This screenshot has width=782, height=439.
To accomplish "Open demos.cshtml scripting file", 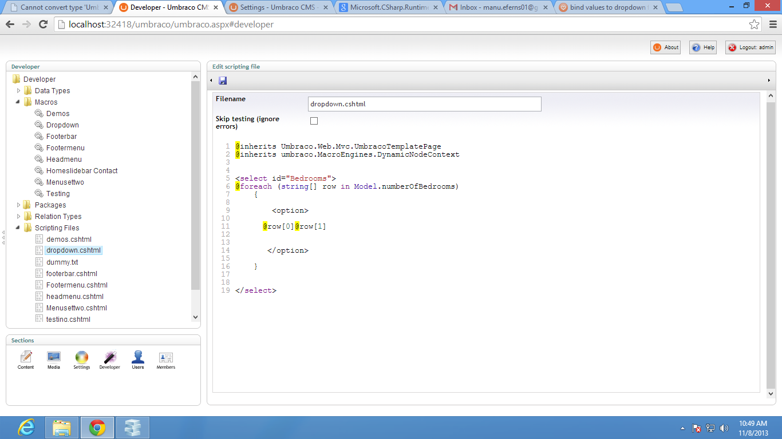I will pyautogui.click(x=69, y=240).
